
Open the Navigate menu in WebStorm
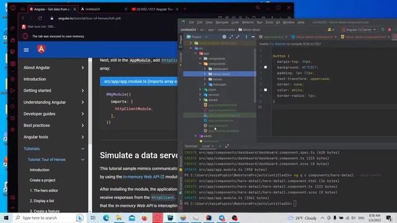[222, 22]
